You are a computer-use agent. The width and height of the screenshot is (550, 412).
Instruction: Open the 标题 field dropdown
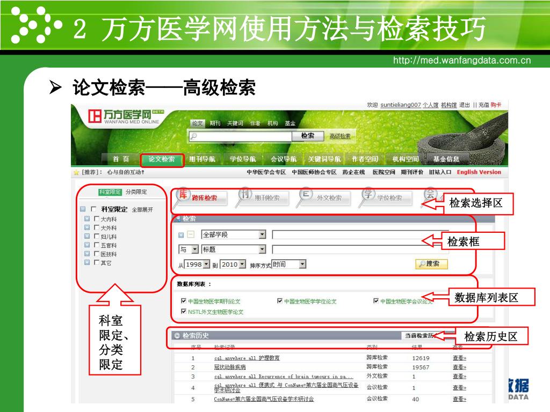(234, 249)
